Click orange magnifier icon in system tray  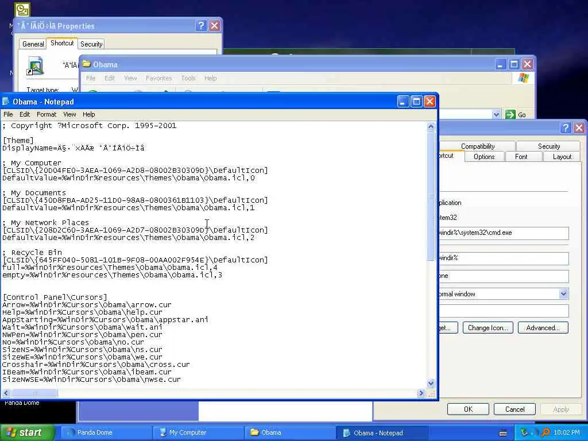pyautogui.click(x=546, y=433)
